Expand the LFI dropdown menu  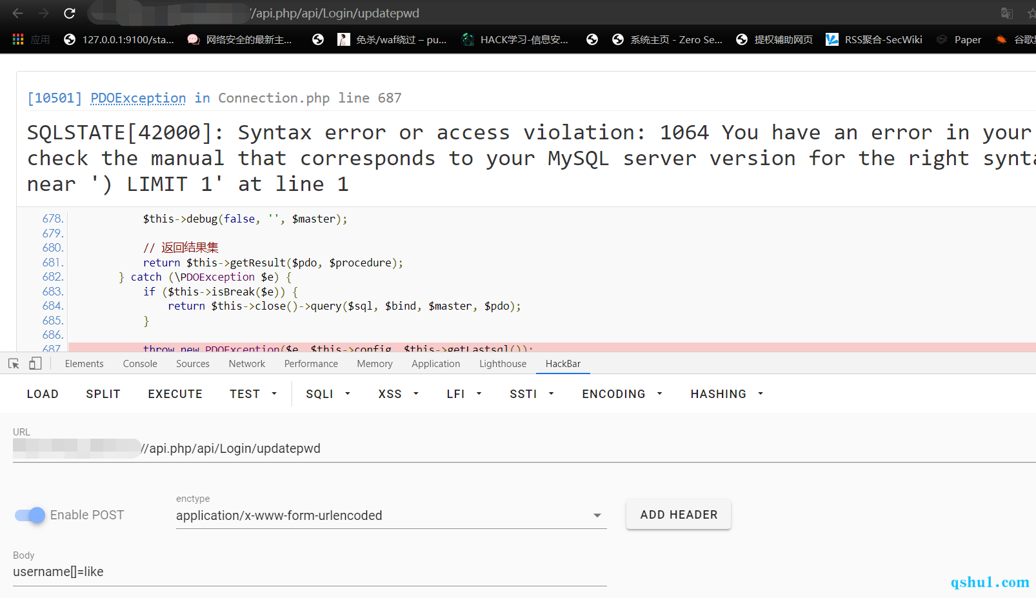pos(464,394)
